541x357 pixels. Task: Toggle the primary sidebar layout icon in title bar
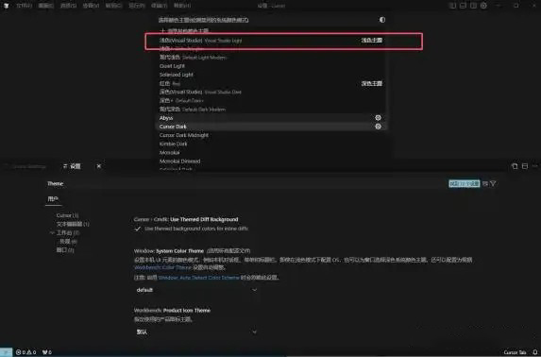tap(452, 6)
